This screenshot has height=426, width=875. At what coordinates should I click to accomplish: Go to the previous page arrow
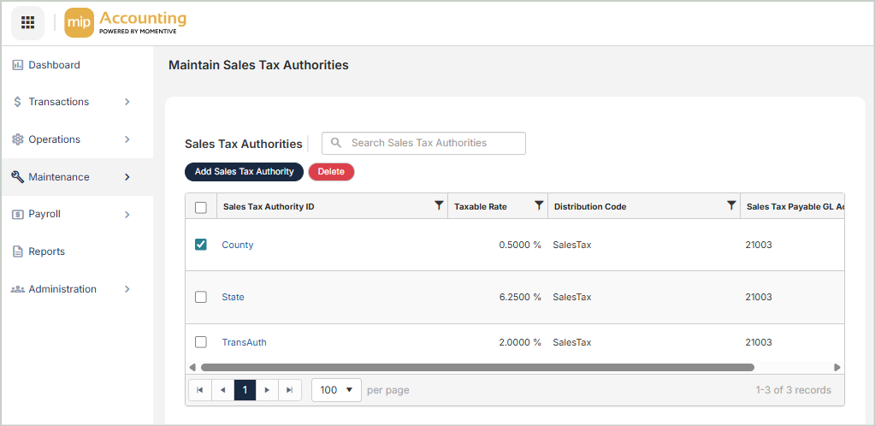(222, 390)
